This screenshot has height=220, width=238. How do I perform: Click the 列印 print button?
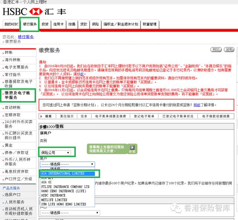[x=216, y=49]
